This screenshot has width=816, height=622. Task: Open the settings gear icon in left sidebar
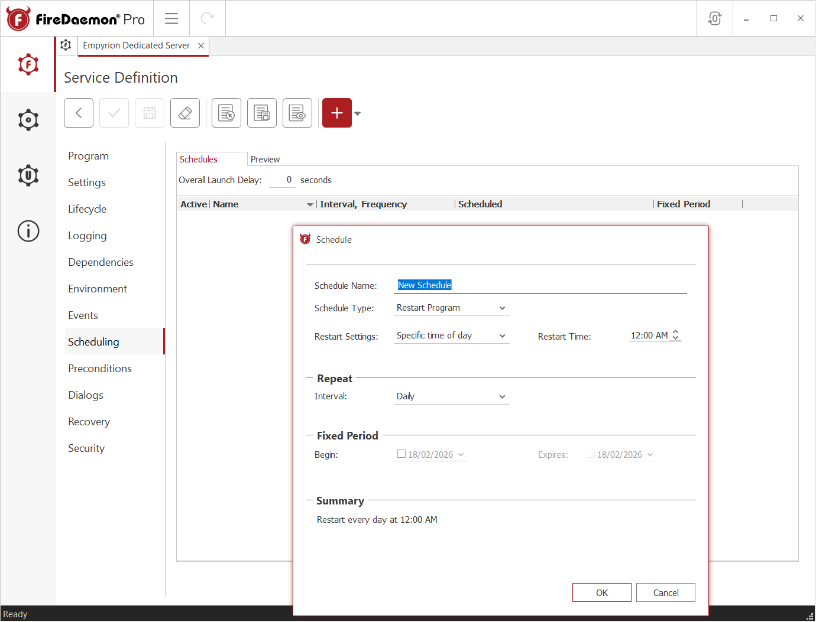click(x=28, y=119)
